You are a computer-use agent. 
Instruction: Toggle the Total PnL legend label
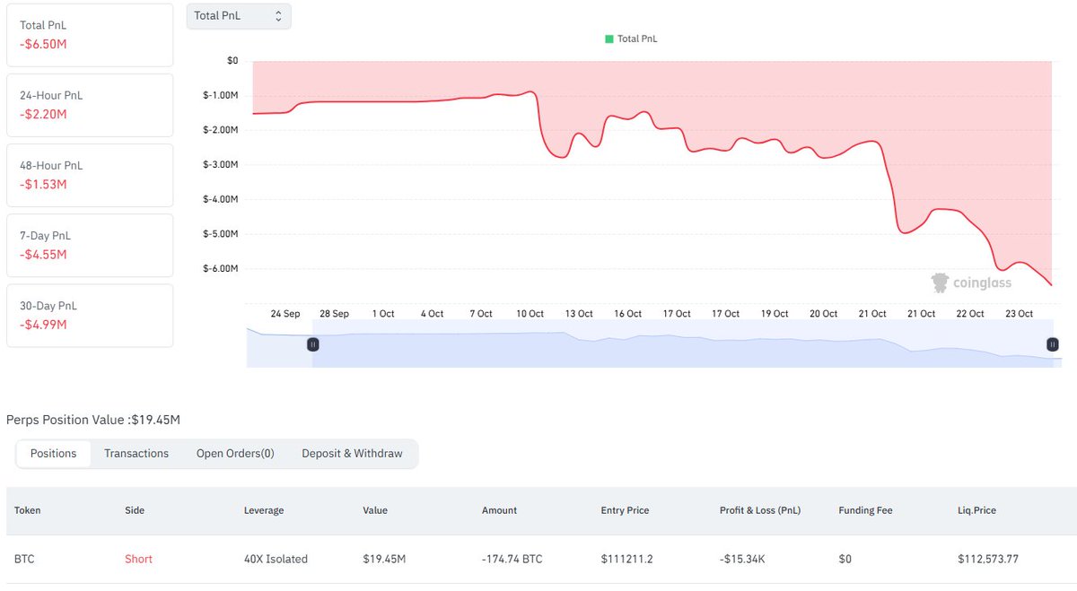[637, 39]
